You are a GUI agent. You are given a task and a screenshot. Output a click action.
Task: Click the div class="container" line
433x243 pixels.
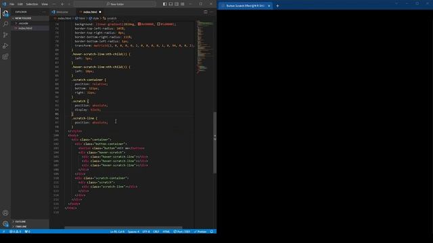(91, 140)
